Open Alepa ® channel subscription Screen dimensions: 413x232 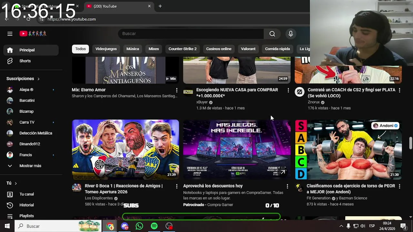[x=31, y=90]
